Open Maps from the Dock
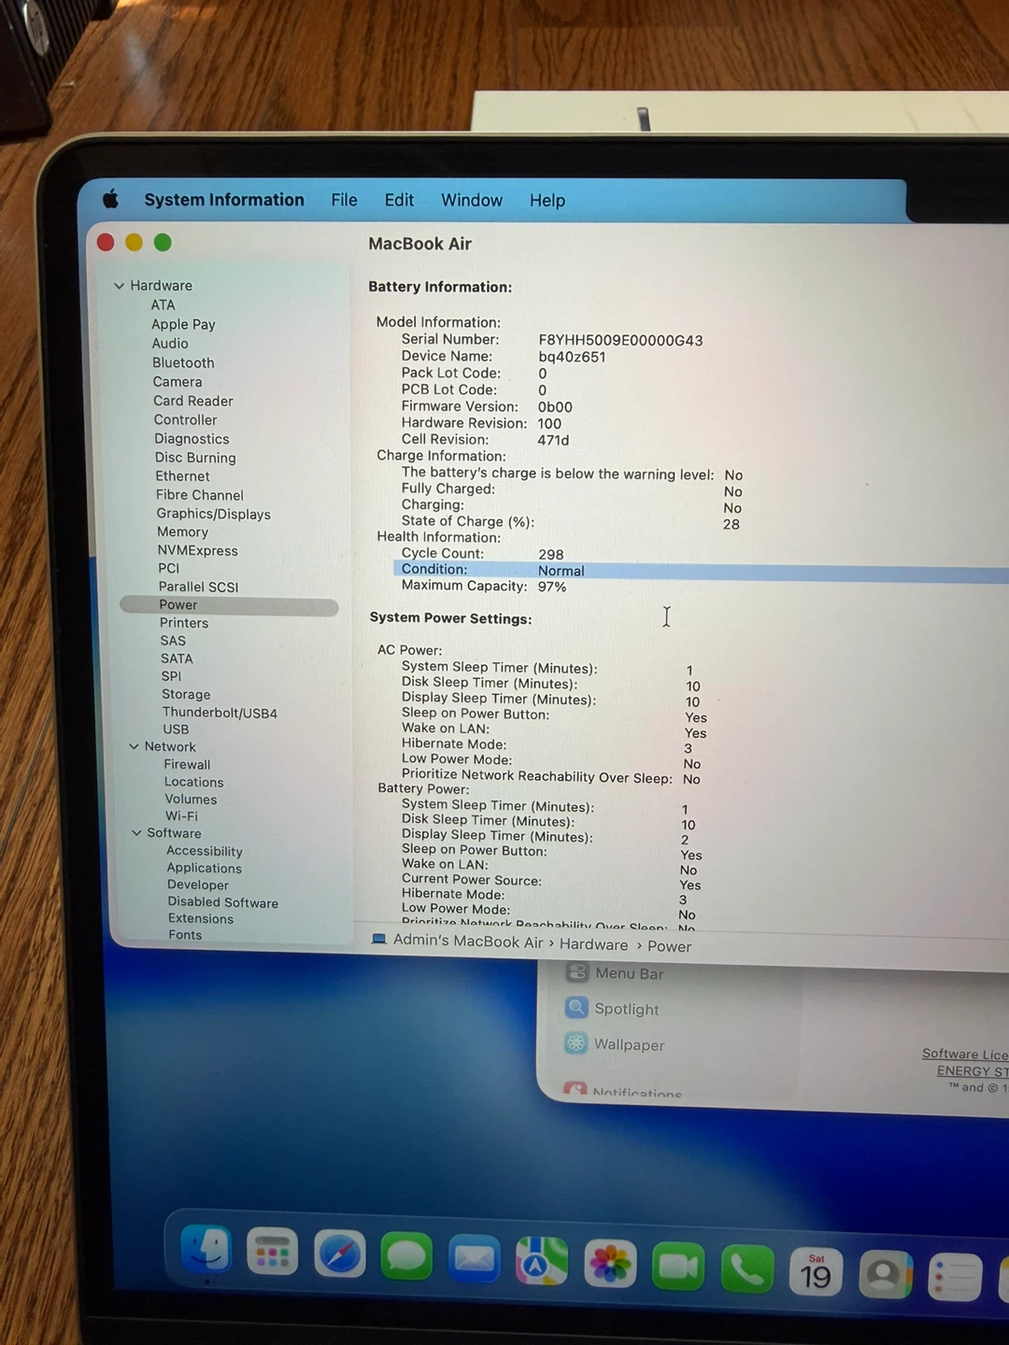Image resolution: width=1009 pixels, height=1345 pixels. click(542, 1261)
